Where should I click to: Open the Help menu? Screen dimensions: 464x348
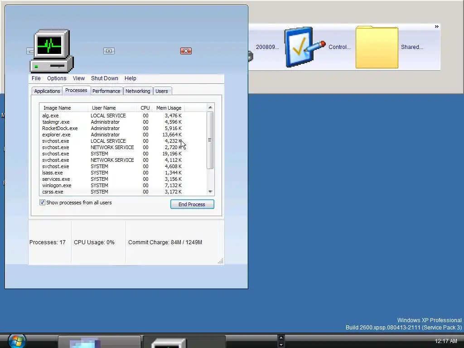[x=130, y=78]
